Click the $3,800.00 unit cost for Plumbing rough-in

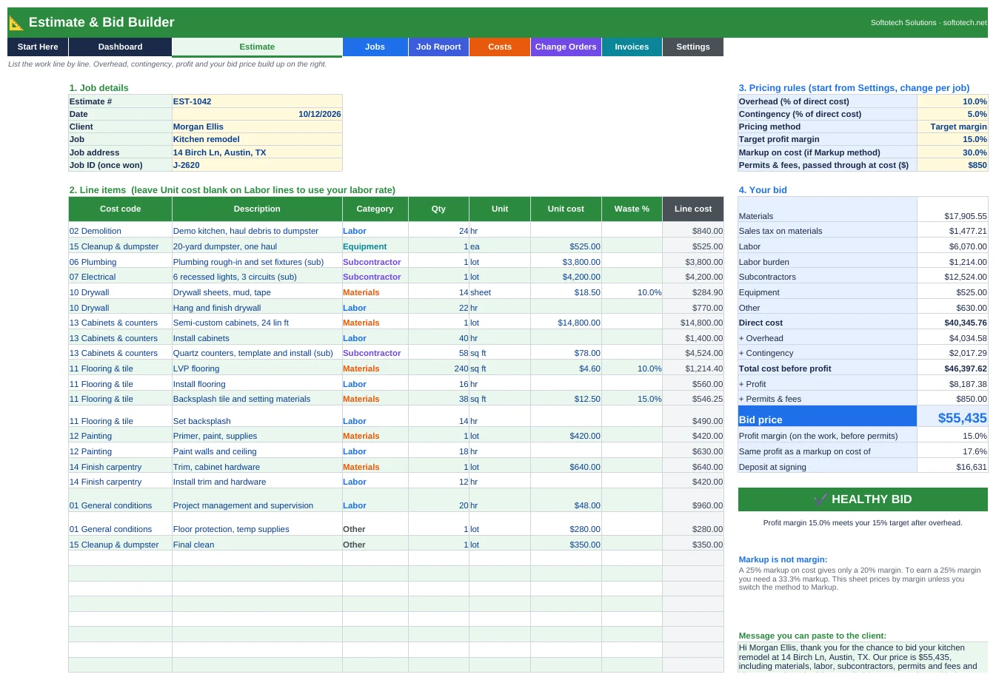[566, 262]
